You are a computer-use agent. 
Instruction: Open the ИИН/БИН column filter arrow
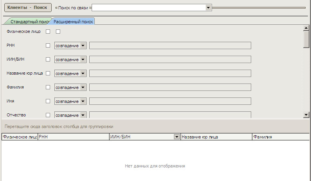177,137
